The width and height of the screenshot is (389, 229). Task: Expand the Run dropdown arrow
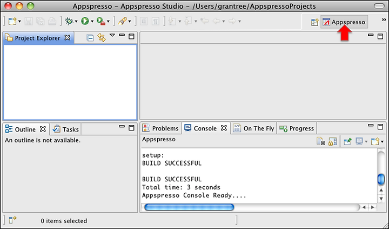tap(92, 22)
